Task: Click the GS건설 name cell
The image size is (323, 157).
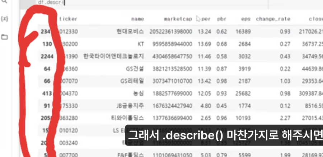Action: [135, 69]
